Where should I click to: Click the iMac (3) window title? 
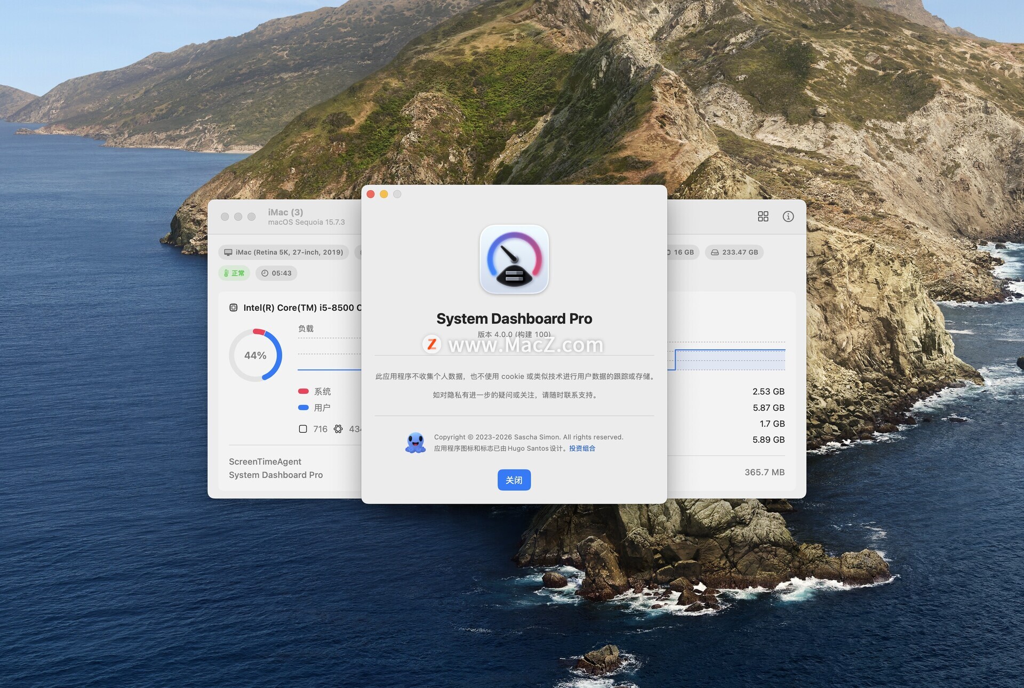pyautogui.click(x=285, y=212)
